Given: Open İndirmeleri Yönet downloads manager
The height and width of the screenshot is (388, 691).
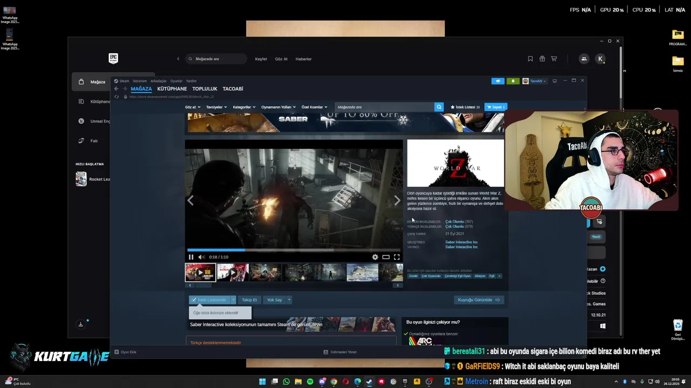Looking at the screenshot, I should coord(340,352).
